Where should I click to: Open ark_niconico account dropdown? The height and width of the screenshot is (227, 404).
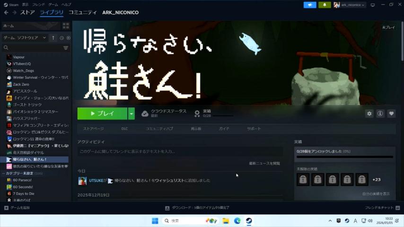coord(350,5)
